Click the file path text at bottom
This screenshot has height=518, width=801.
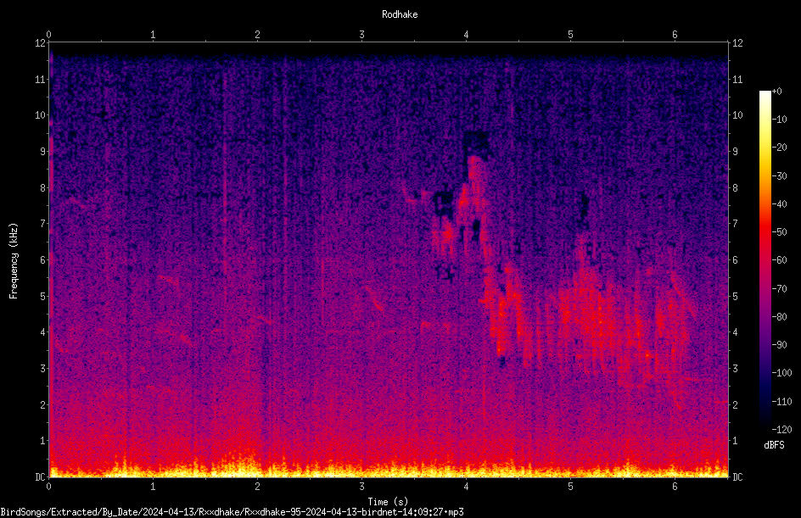[232, 512]
